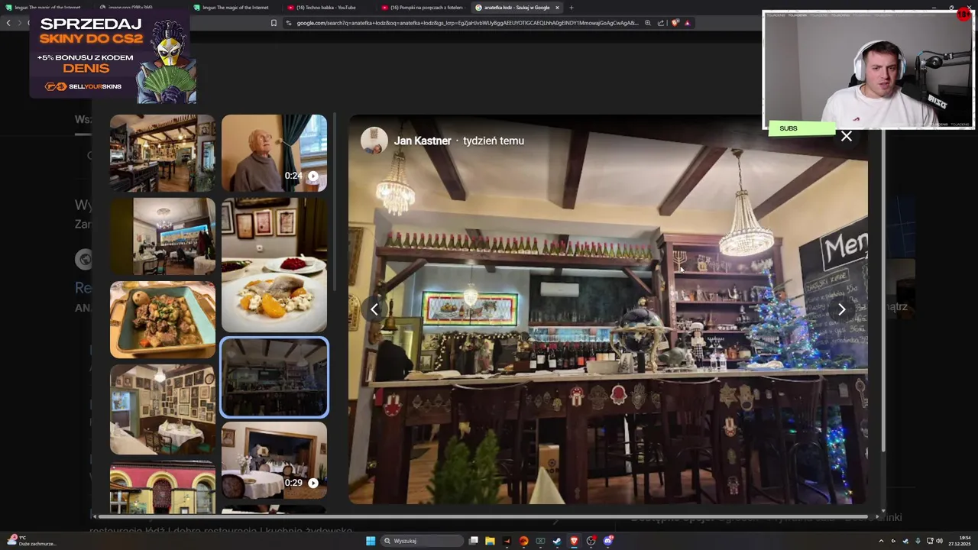The height and width of the screenshot is (550, 978).
Task: Click the microphone tray icon
Action: [918, 541]
